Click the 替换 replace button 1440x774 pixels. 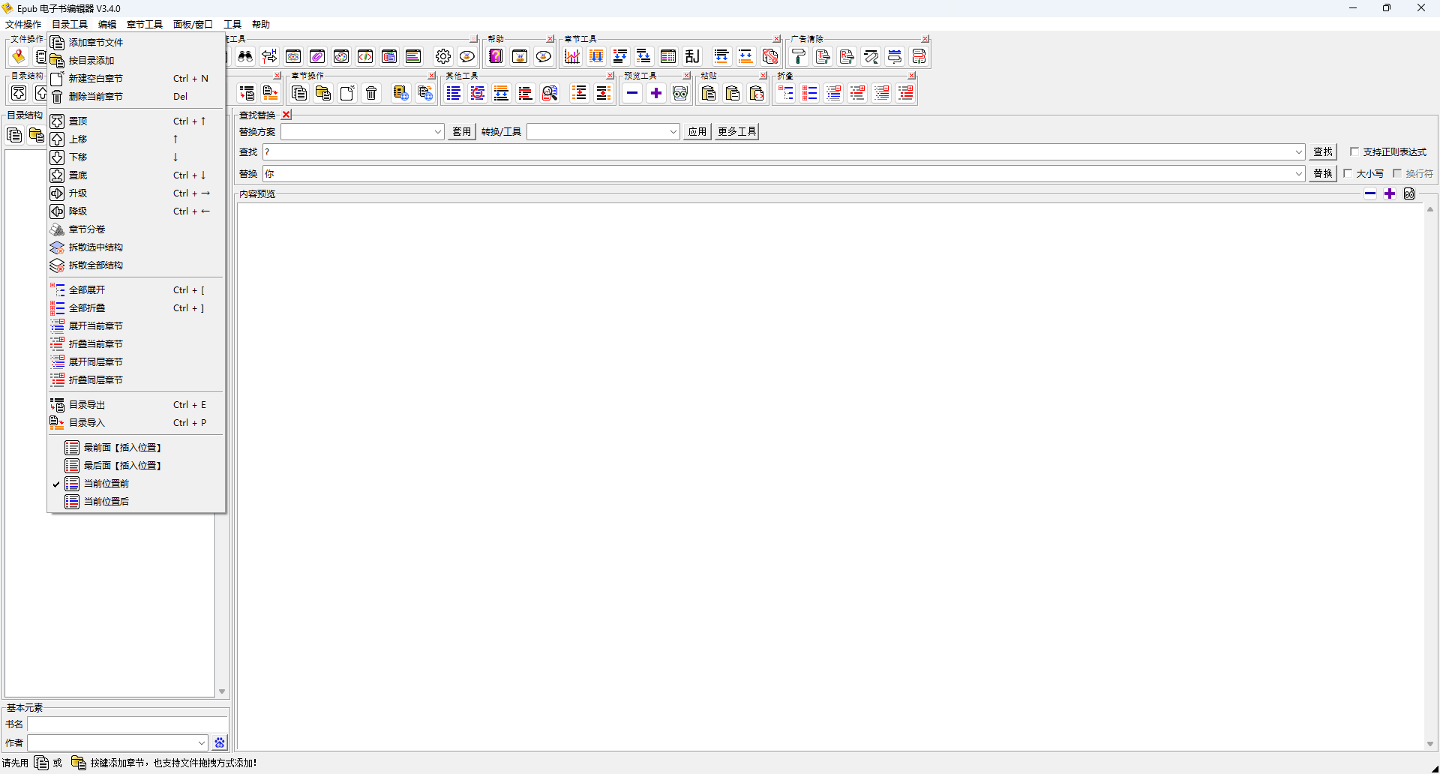[x=1323, y=174]
